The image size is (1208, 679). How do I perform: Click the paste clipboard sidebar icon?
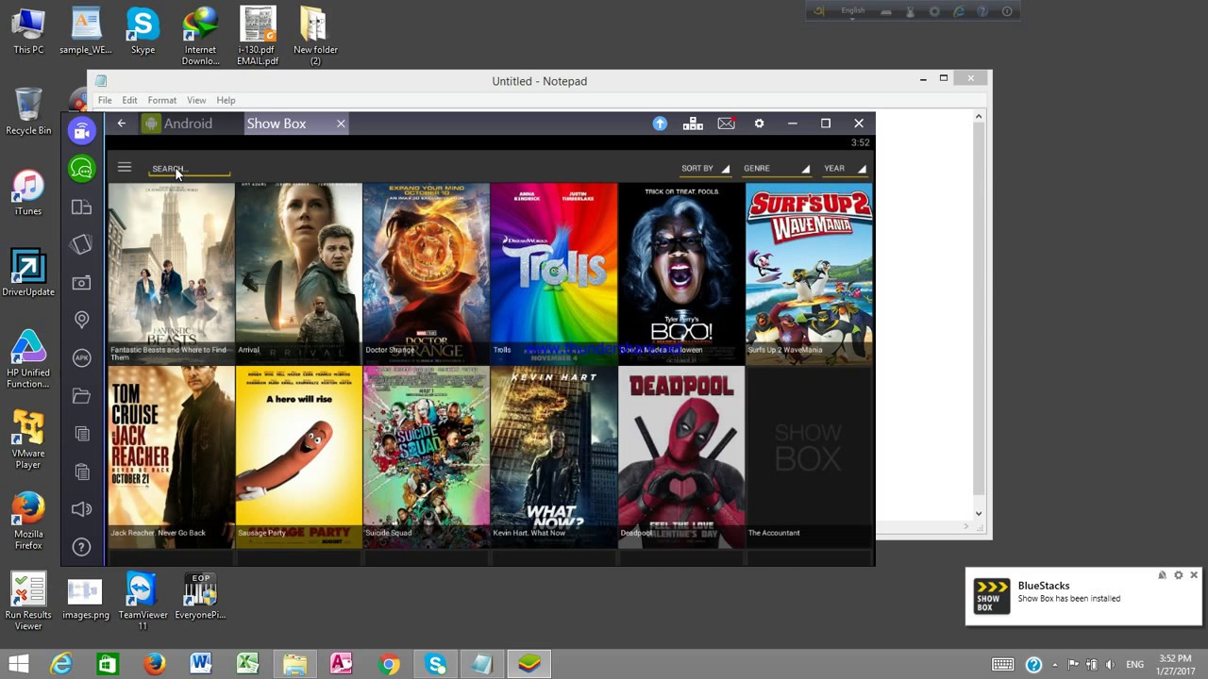coord(82,472)
